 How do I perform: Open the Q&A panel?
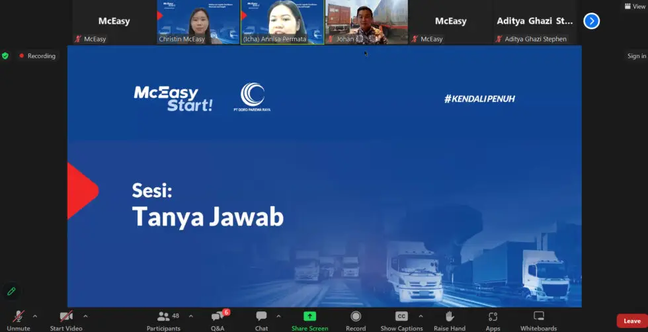pos(218,321)
